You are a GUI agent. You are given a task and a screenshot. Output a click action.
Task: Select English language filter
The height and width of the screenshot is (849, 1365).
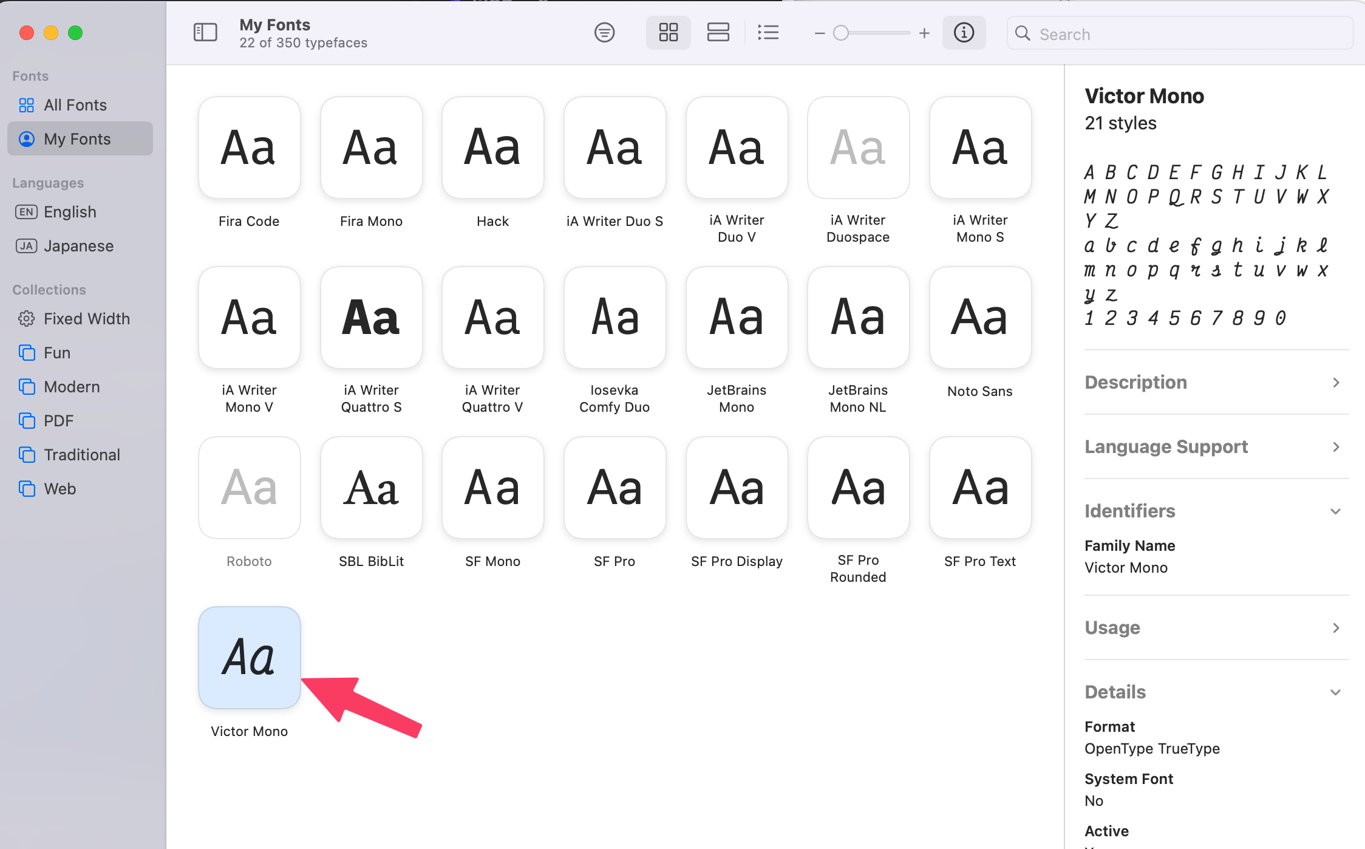[80, 212]
